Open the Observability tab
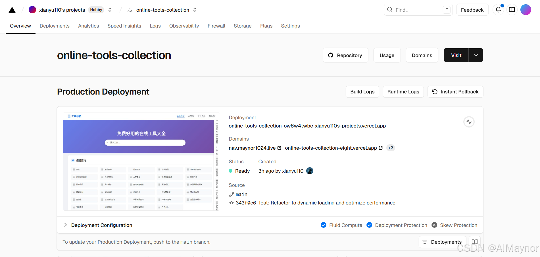540x257 pixels. click(x=184, y=26)
